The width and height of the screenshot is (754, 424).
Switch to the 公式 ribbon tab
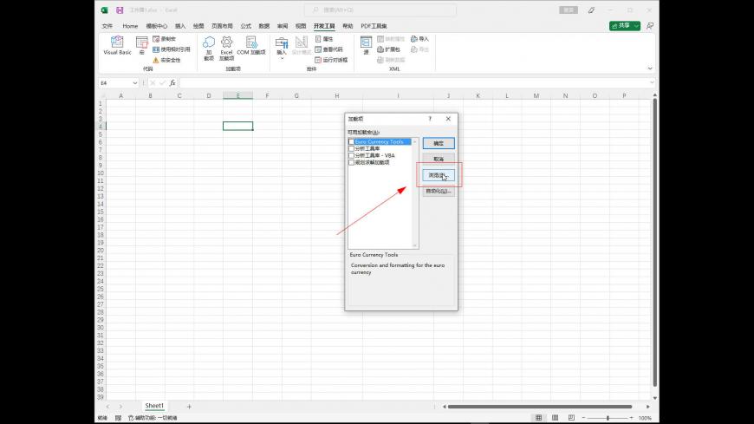click(x=246, y=26)
